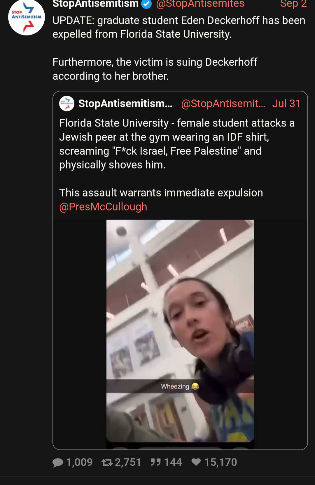The image size is (315, 485).
Task: Quote the post with quote marks icon
Action: pyautogui.click(x=156, y=462)
